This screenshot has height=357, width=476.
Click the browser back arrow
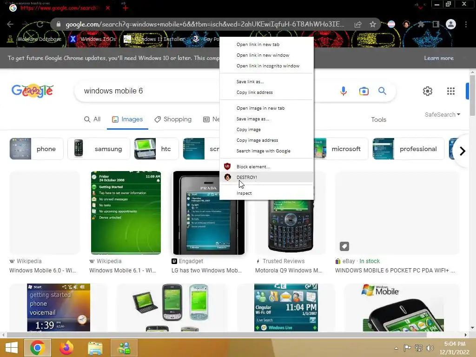(10, 24)
